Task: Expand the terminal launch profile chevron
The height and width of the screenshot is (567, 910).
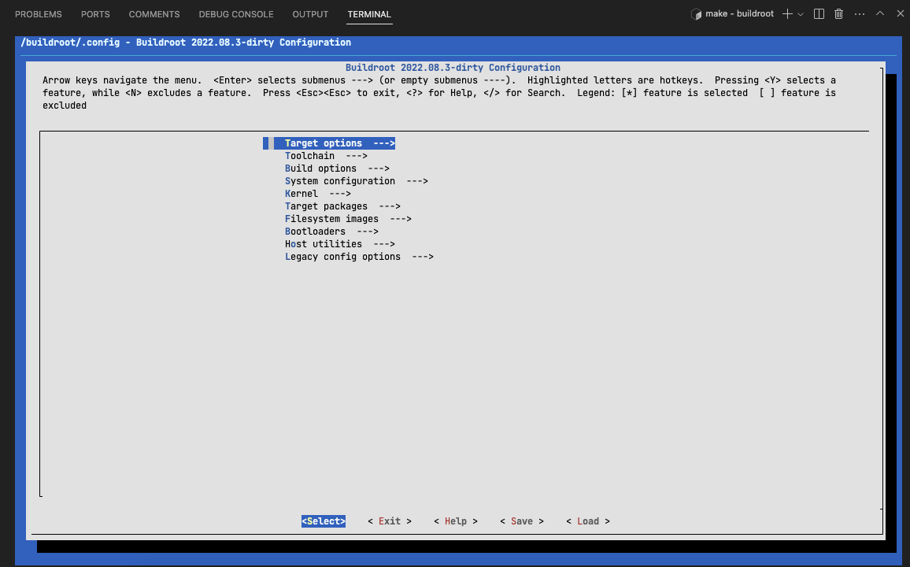Action: [x=801, y=14]
